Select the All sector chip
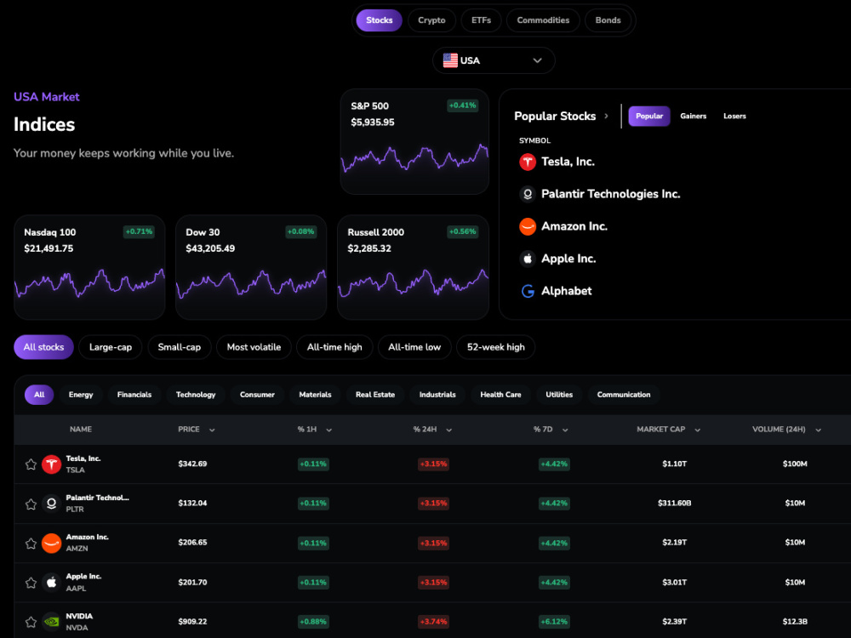Viewport: 851px width, 638px height. click(39, 395)
